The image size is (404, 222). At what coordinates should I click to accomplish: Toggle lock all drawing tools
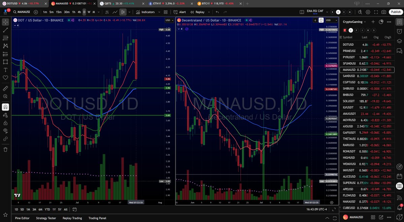click(5, 123)
